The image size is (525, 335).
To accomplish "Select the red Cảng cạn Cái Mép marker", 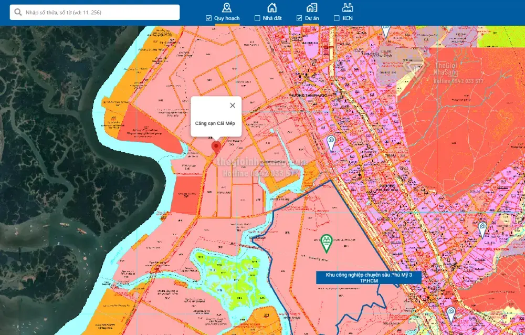I will pos(215,146).
